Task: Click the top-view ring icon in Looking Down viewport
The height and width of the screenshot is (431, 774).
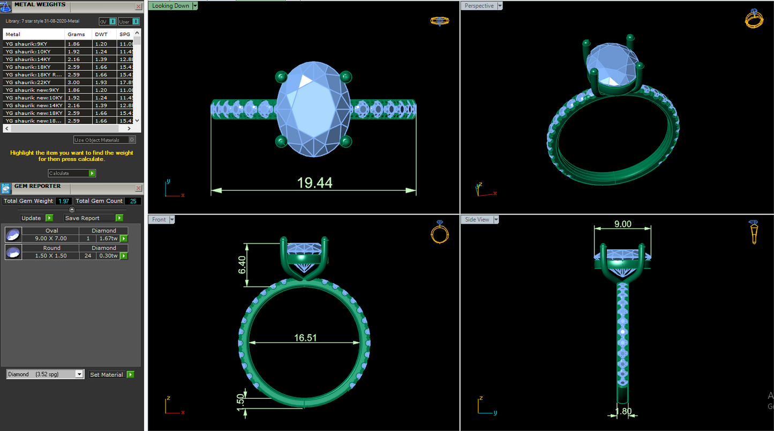Action: tap(439, 21)
